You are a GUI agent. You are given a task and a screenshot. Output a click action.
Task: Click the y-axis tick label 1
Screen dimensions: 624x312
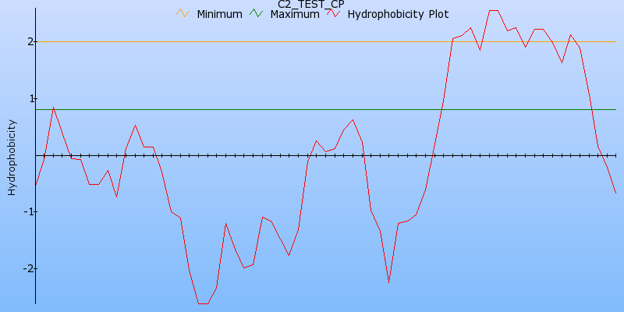point(31,99)
